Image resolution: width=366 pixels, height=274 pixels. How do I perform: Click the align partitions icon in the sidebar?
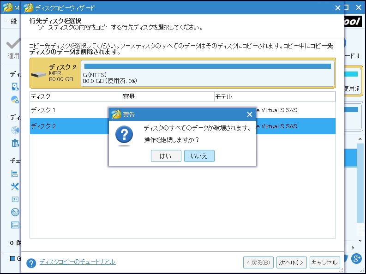pos(15,174)
